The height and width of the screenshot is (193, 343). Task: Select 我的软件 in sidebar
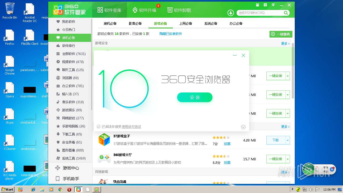70,21
